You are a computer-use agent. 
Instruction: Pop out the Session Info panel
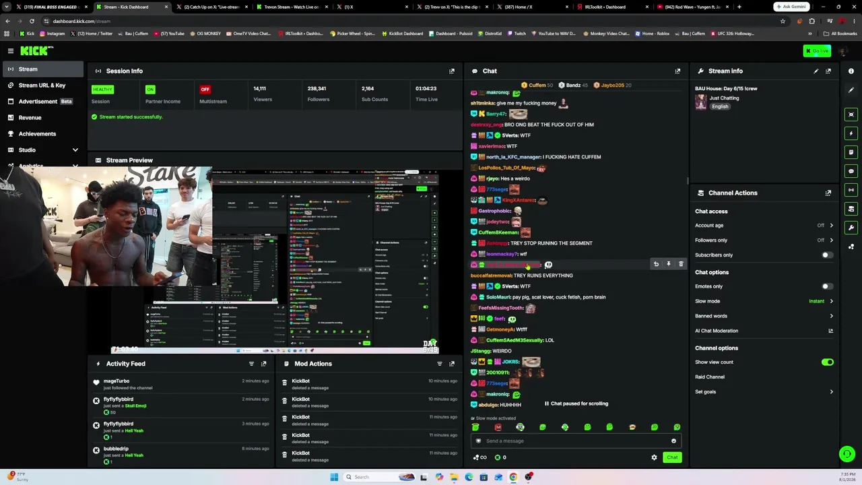[452, 71]
